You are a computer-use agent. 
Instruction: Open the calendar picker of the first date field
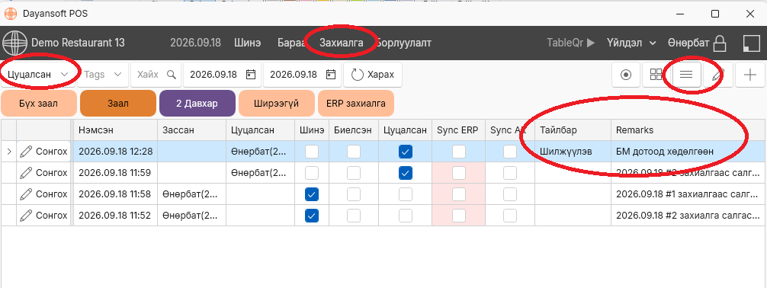coord(250,75)
